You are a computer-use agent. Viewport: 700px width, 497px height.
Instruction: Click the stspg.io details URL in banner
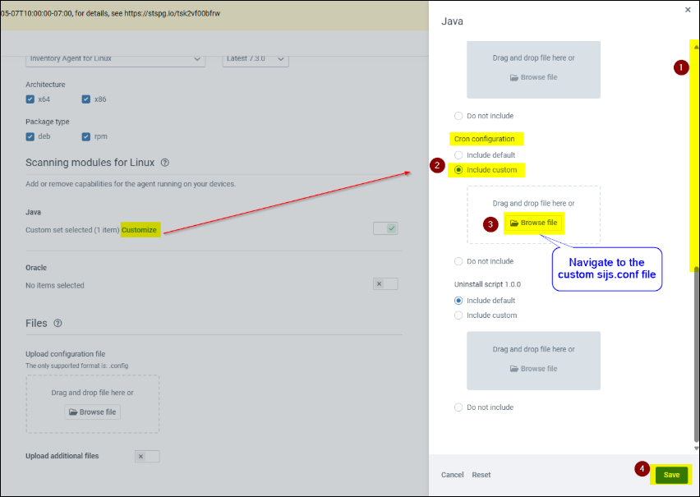[173, 13]
